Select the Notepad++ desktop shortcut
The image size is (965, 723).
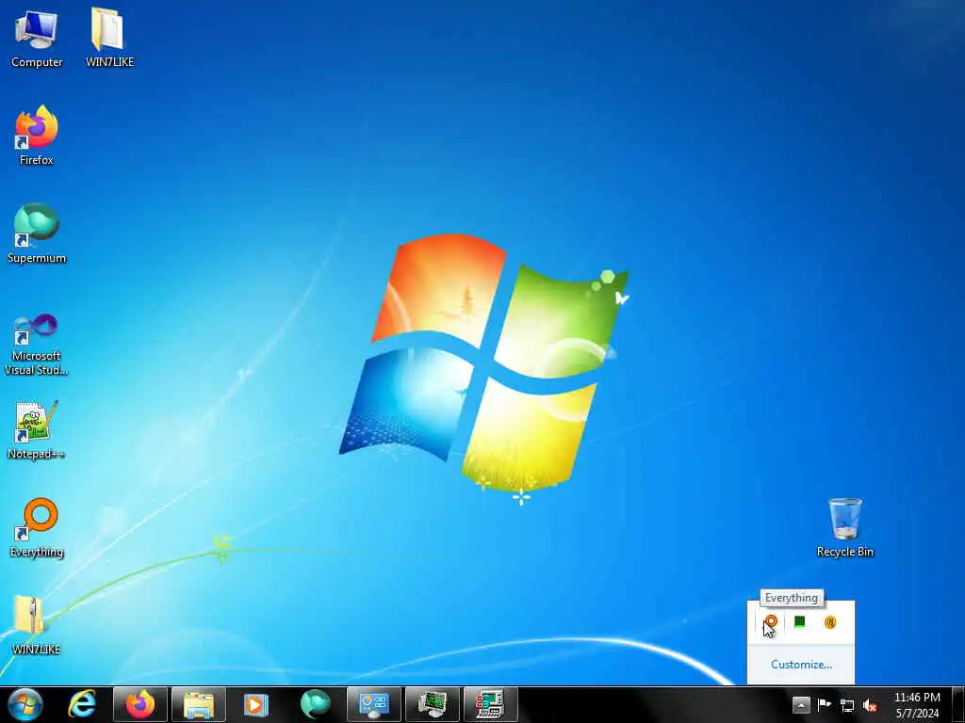pos(37,429)
